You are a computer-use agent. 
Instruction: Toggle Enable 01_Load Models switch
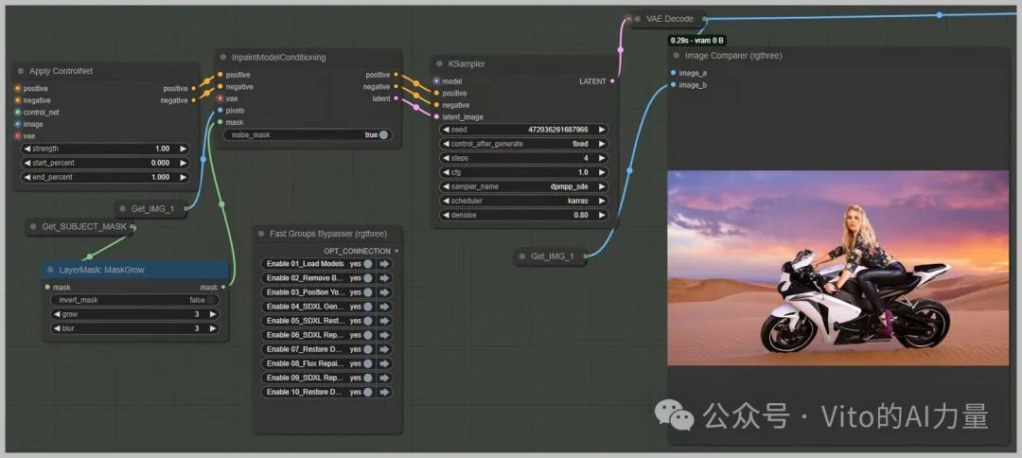pyautogui.click(x=368, y=264)
